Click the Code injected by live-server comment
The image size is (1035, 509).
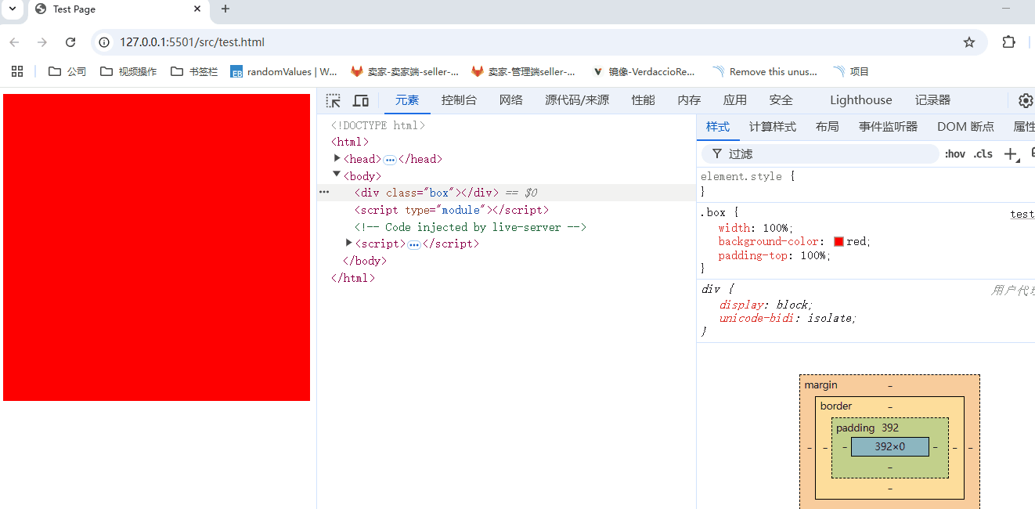471,227
